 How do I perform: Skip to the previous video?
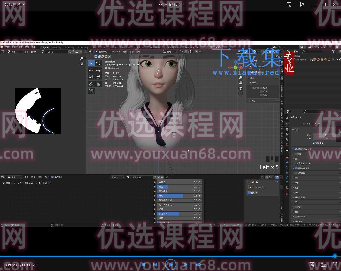155,265
